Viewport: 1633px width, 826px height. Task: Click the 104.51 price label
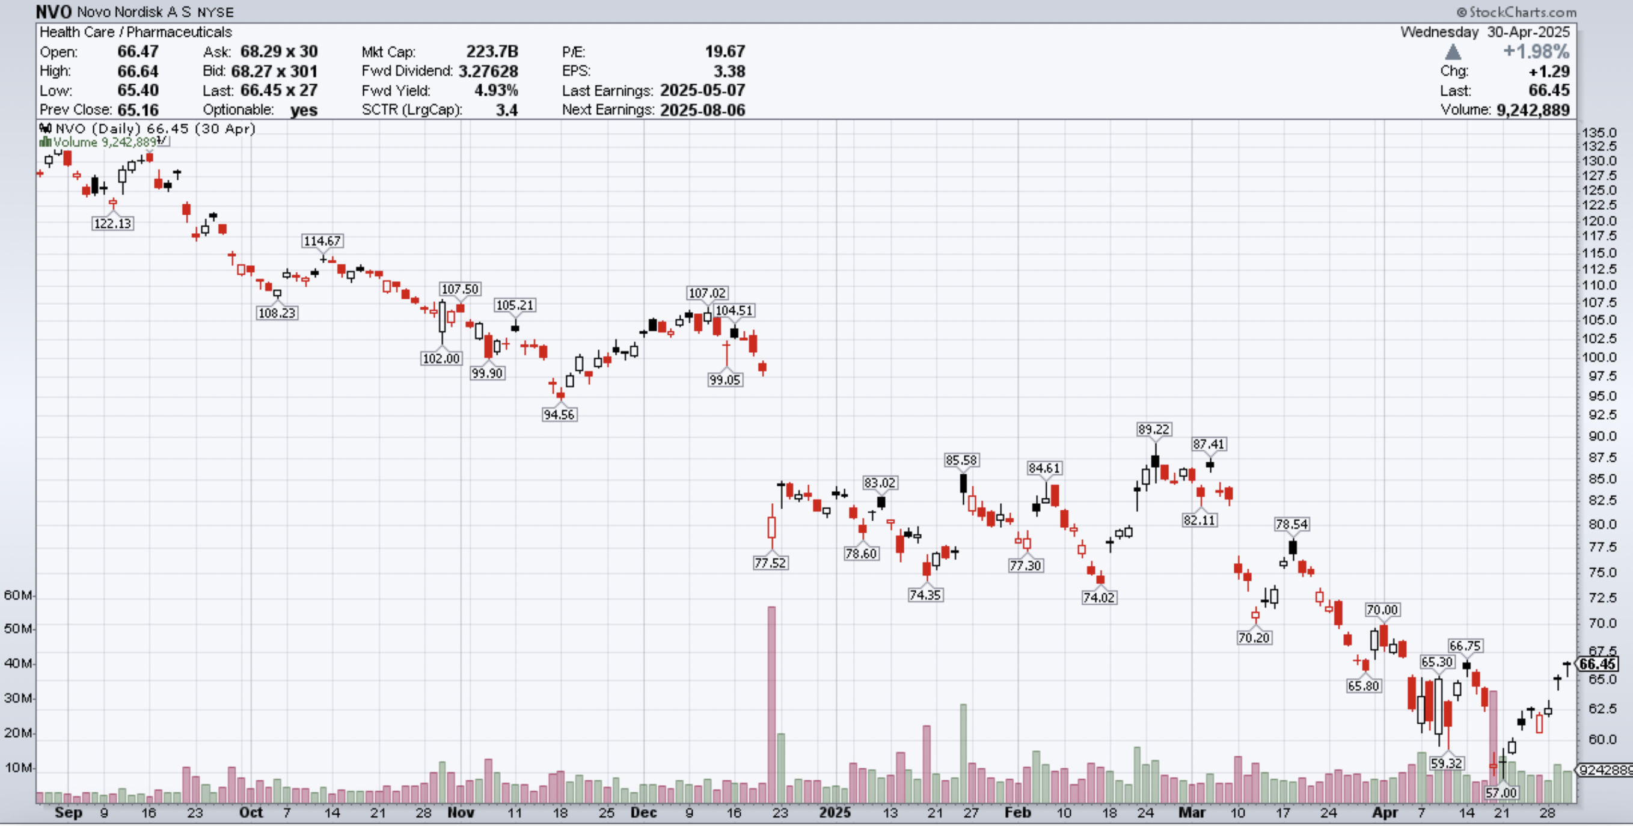734,311
